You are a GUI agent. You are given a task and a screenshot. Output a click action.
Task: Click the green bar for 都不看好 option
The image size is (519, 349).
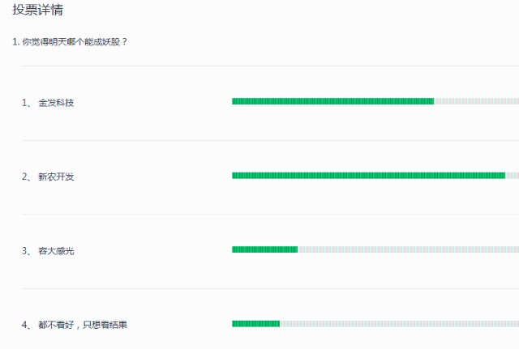(x=255, y=324)
